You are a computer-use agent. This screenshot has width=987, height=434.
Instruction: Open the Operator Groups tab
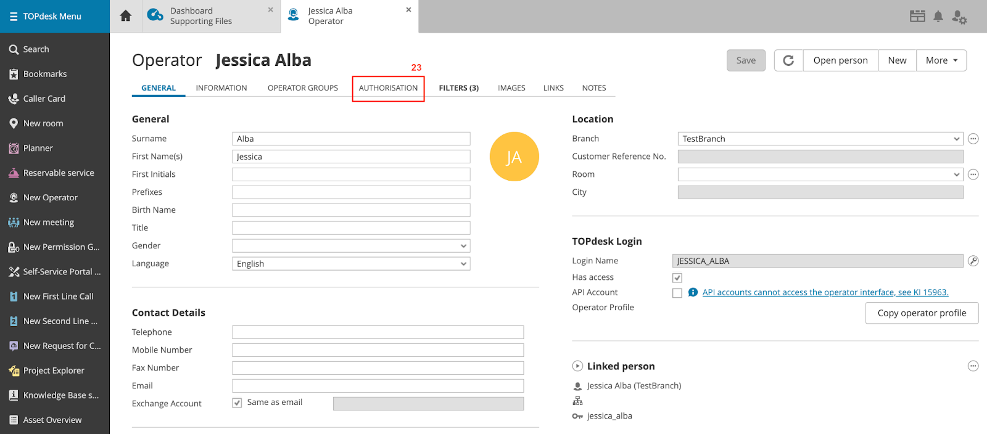pos(302,88)
